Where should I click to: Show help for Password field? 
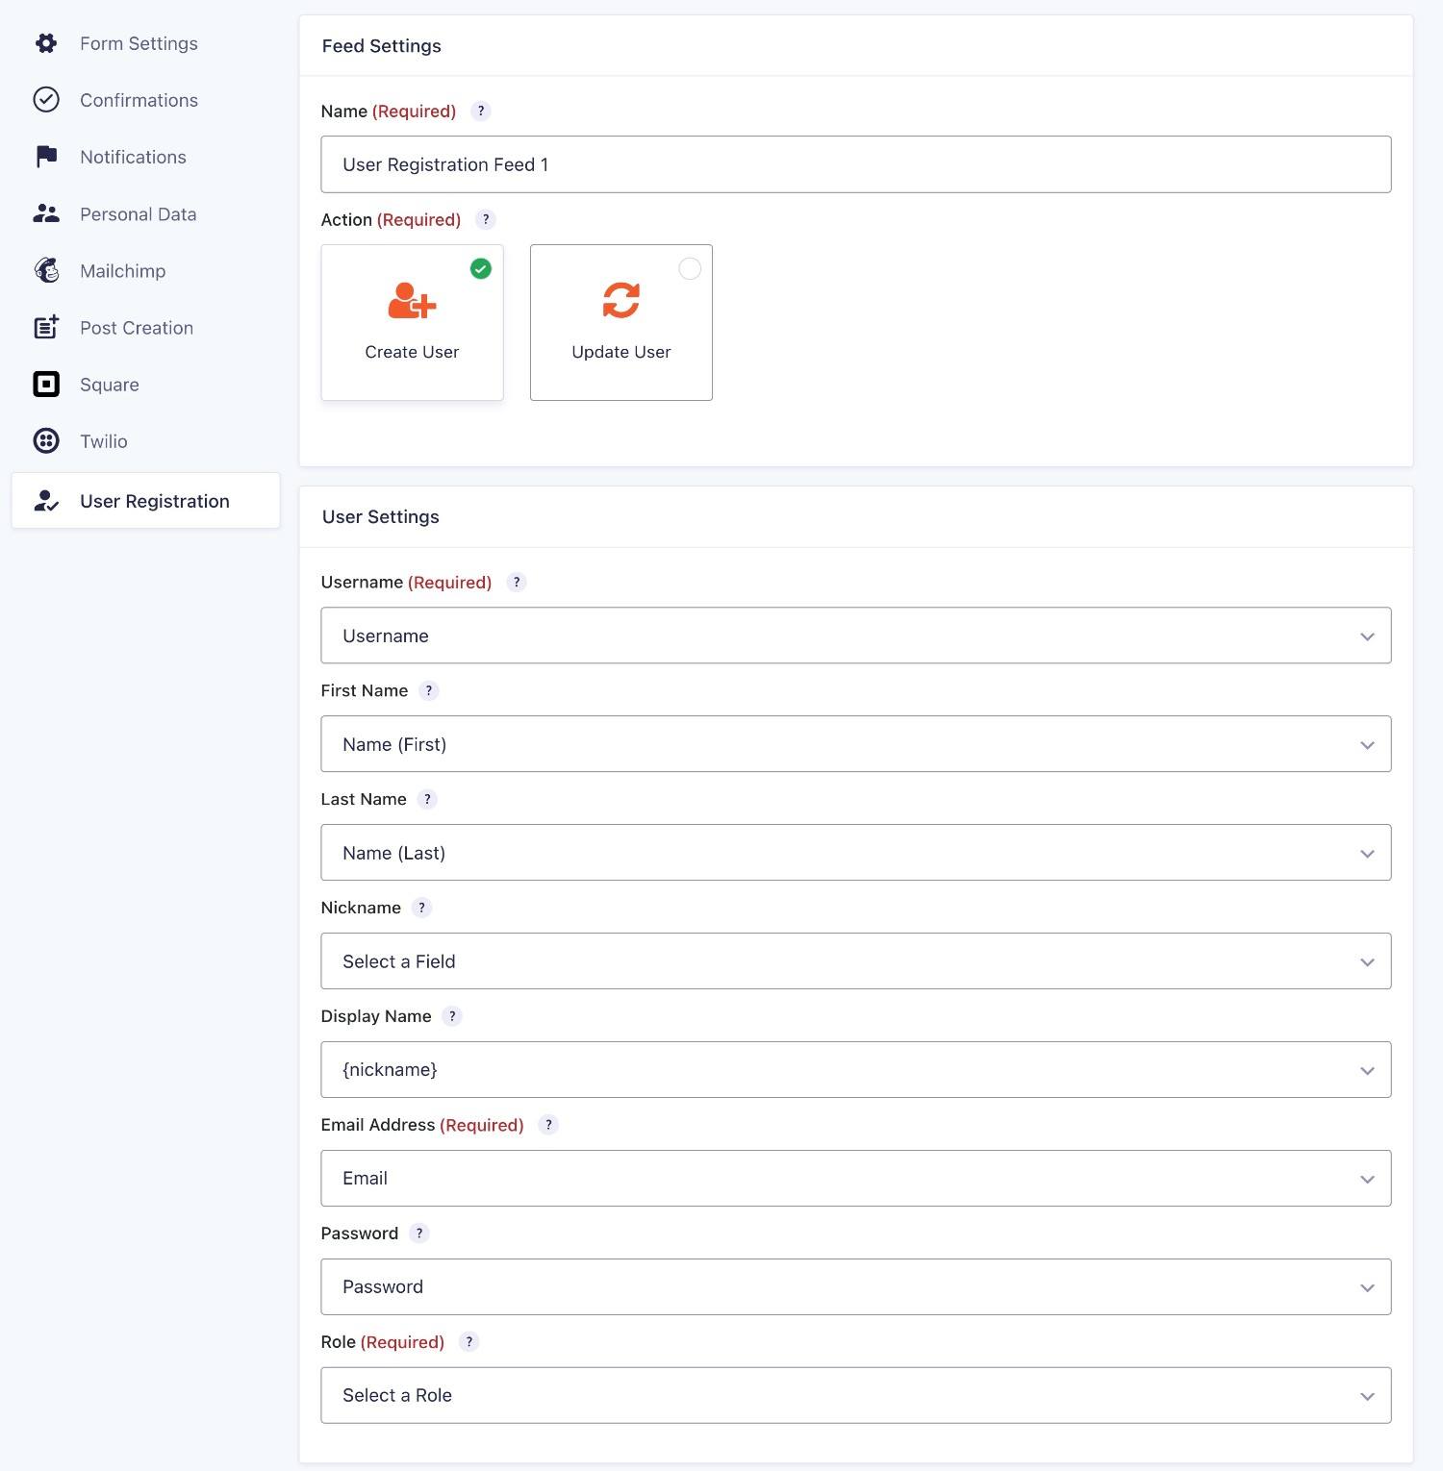[x=419, y=1234]
